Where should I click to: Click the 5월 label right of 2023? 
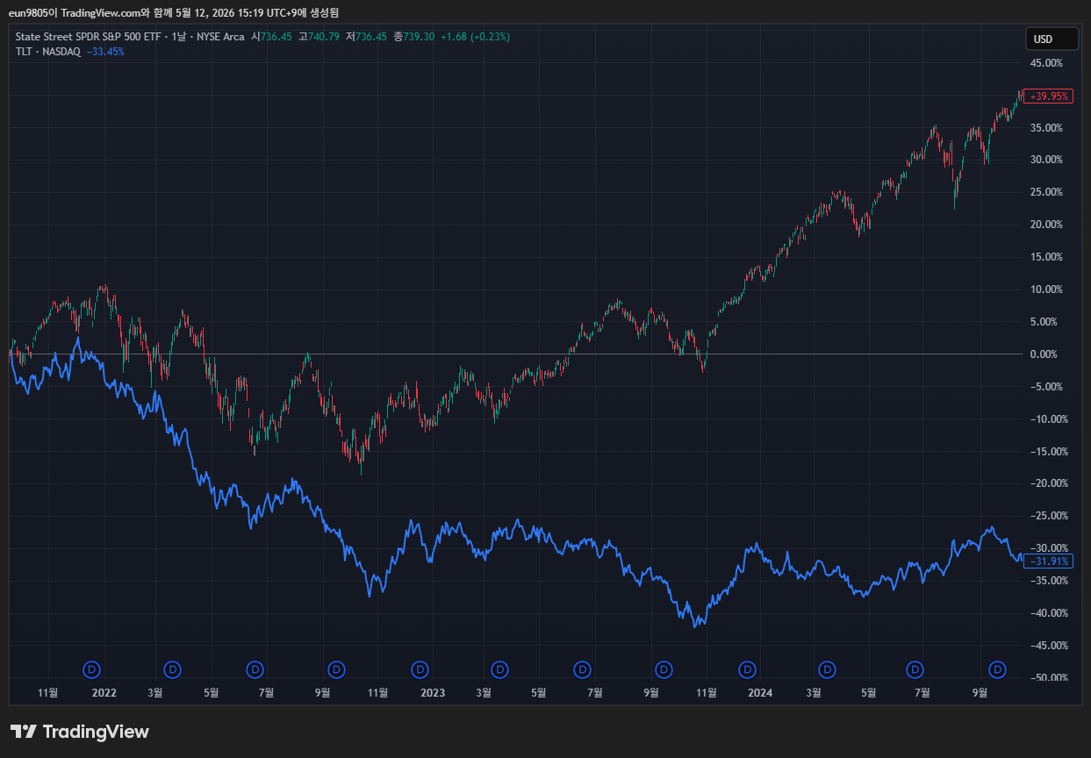click(x=538, y=693)
